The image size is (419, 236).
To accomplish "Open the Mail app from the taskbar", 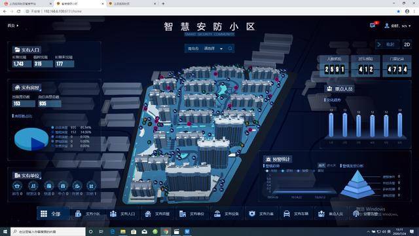I will coord(144,231).
